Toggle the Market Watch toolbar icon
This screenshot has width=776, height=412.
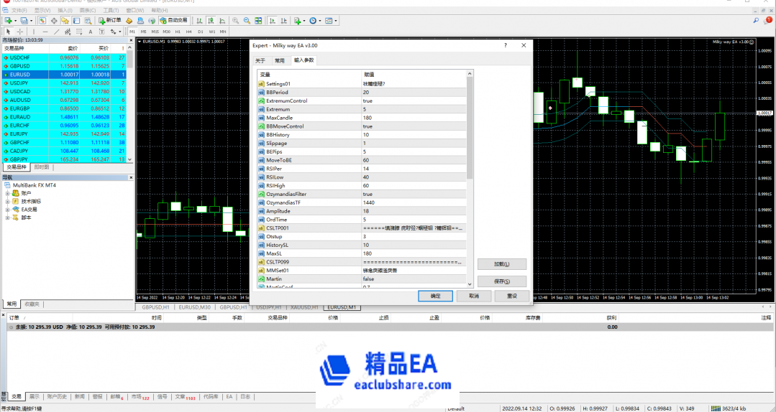point(42,21)
